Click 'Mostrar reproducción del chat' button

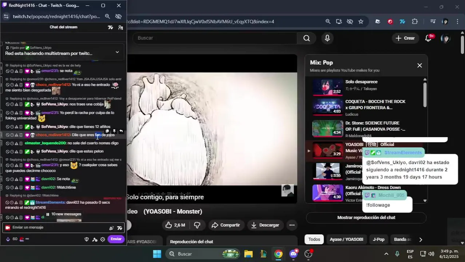(x=366, y=218)
